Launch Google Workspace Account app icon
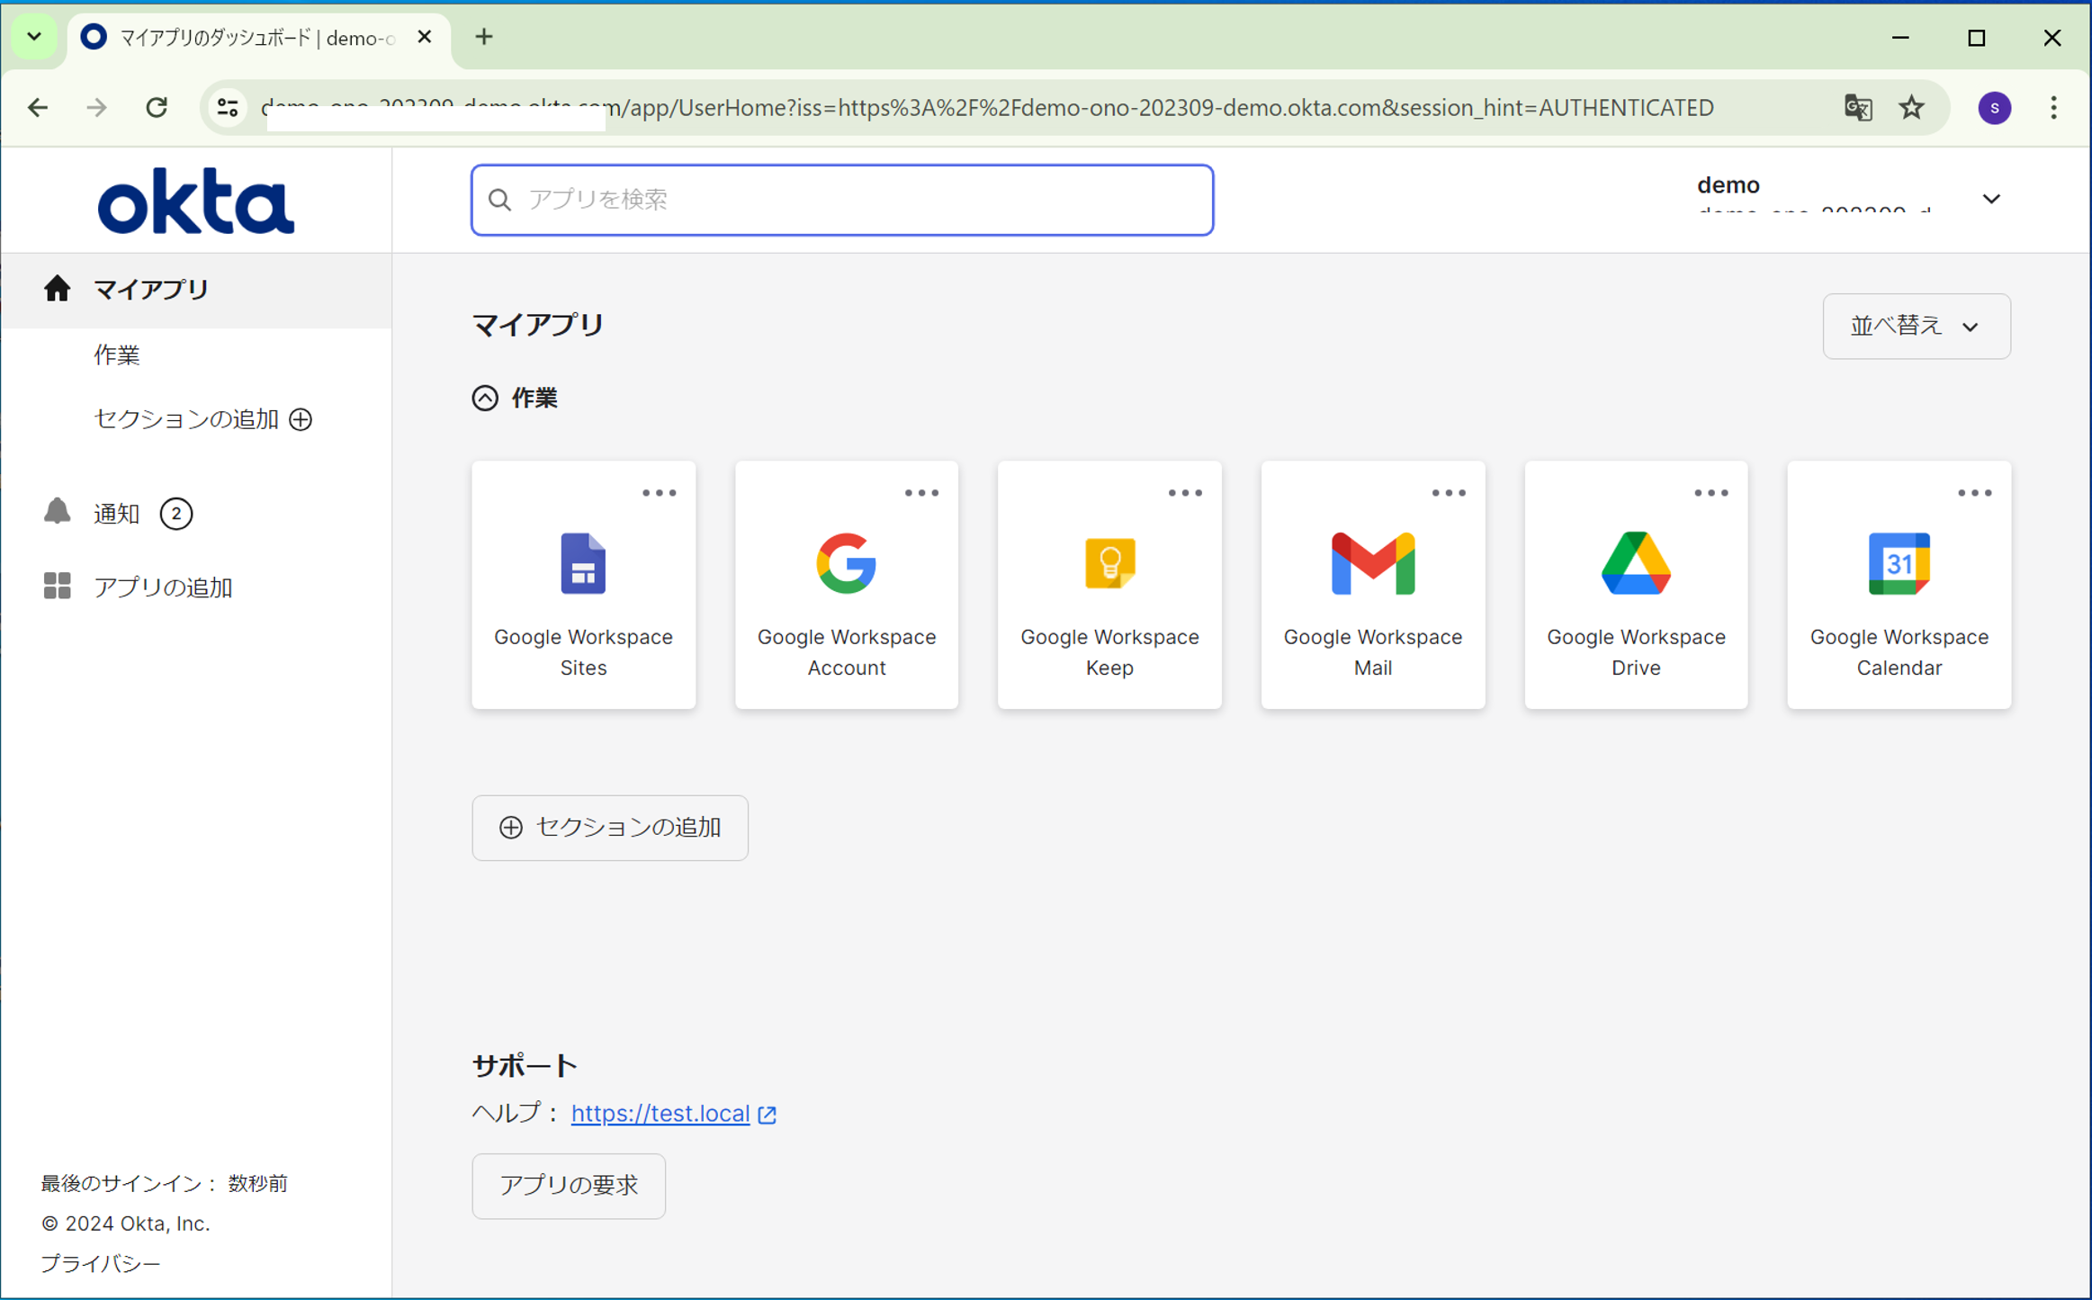The image size is (2092, 1300). point(846,563)
